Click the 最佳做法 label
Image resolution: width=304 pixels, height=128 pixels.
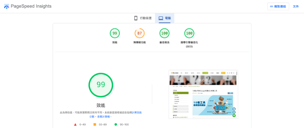point(164,42)
